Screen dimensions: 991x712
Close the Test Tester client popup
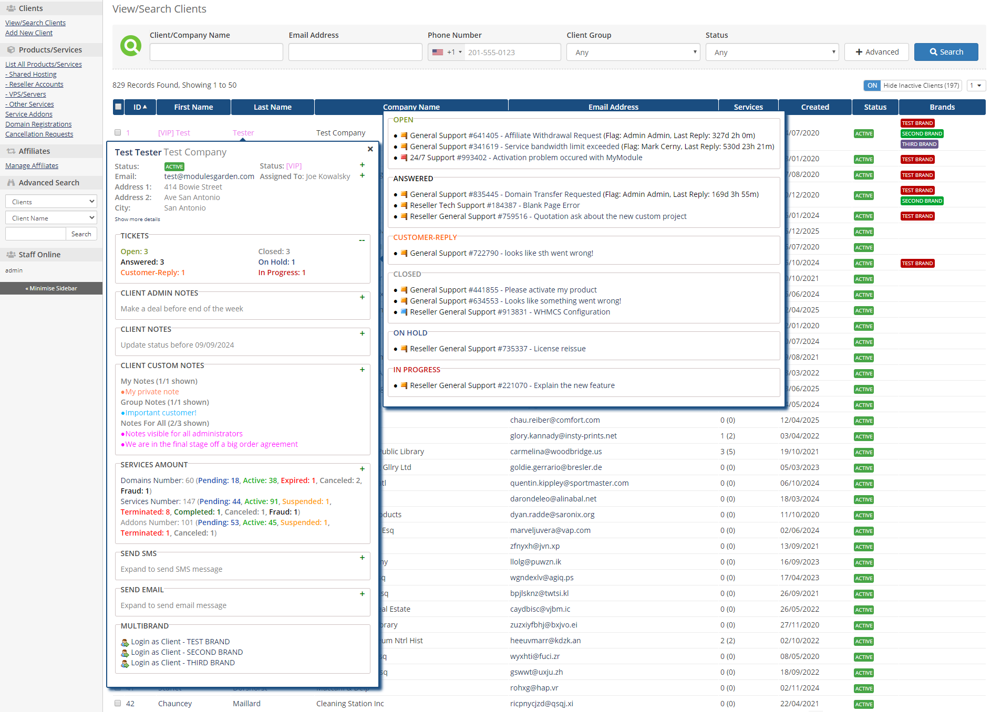pos(370,149)
